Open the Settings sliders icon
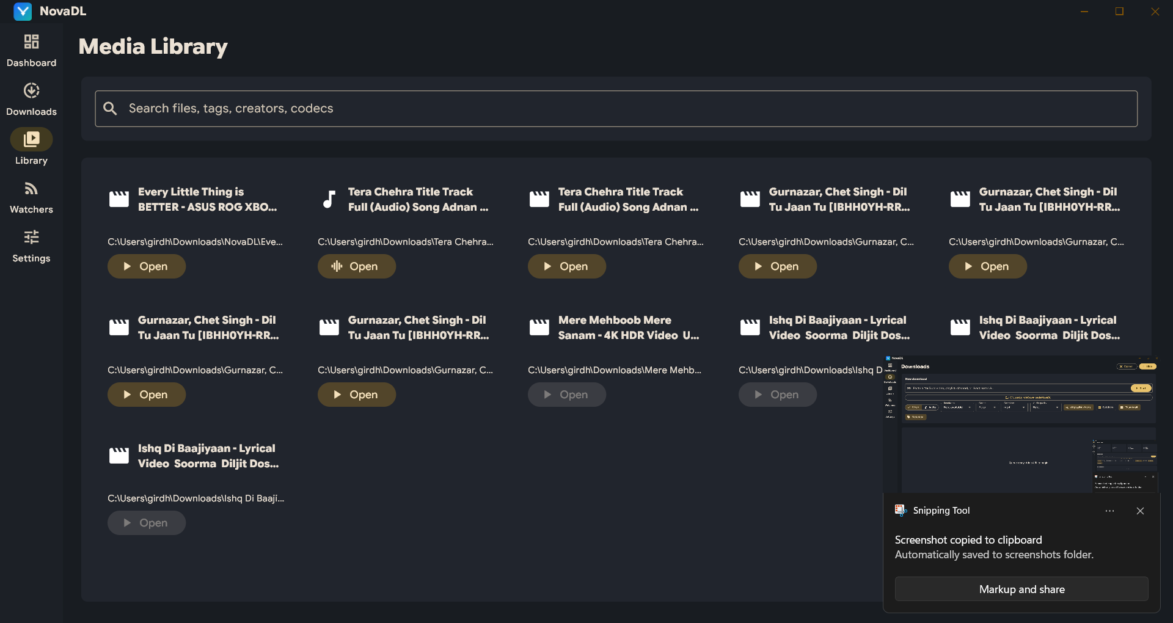This screenshot has width=1173, height=623. coord(31,237)
